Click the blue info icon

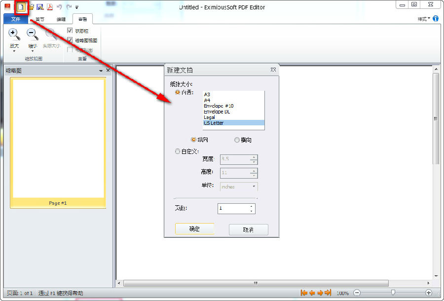pyautogui.click(x=436, y=19)
